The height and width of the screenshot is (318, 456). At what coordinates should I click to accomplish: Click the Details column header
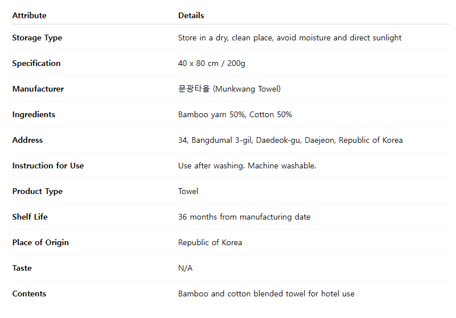tap(191, 15)
